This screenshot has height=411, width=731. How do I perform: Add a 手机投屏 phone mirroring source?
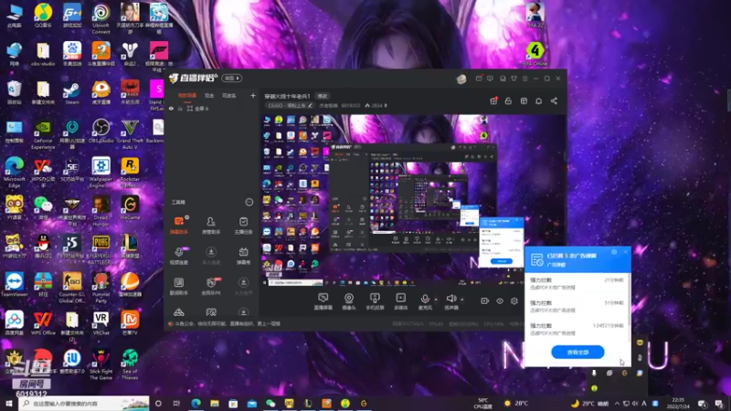pos(375,301)
